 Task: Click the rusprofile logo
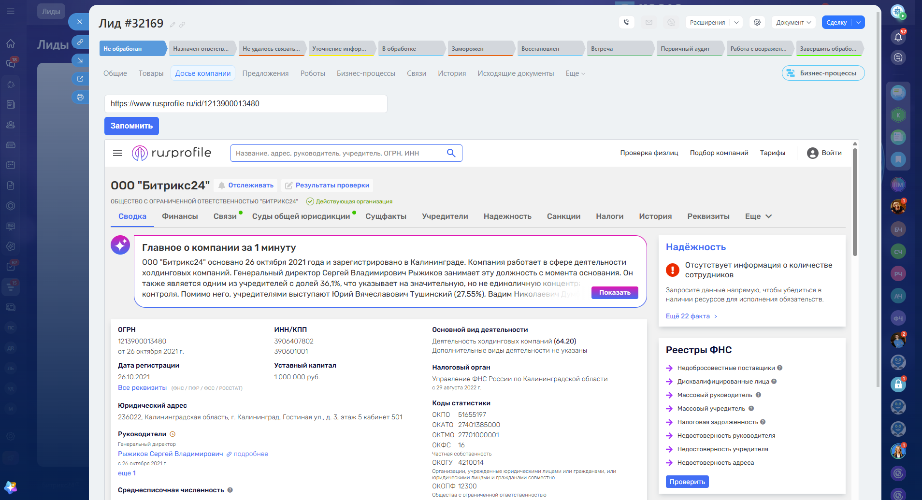point(172,153)
